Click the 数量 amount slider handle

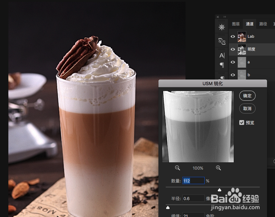[220, 190]
